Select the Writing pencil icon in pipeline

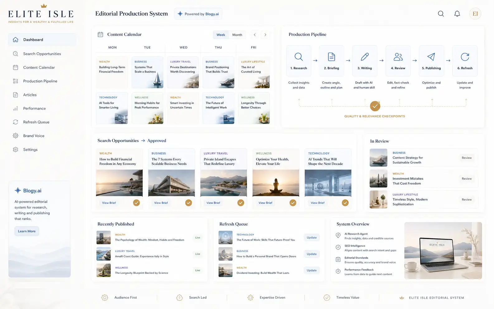(365, 57)
